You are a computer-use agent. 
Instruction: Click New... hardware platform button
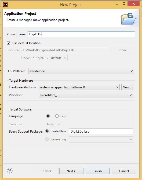tap(127, 87)
